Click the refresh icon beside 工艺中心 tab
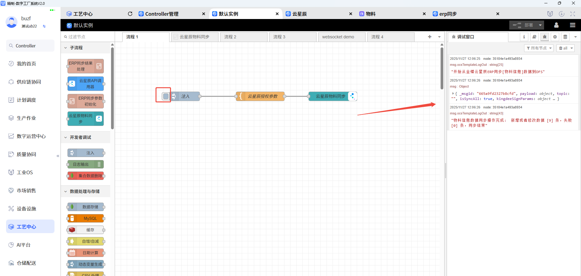Screen dimensions: 581x276 tap(130, 14)
